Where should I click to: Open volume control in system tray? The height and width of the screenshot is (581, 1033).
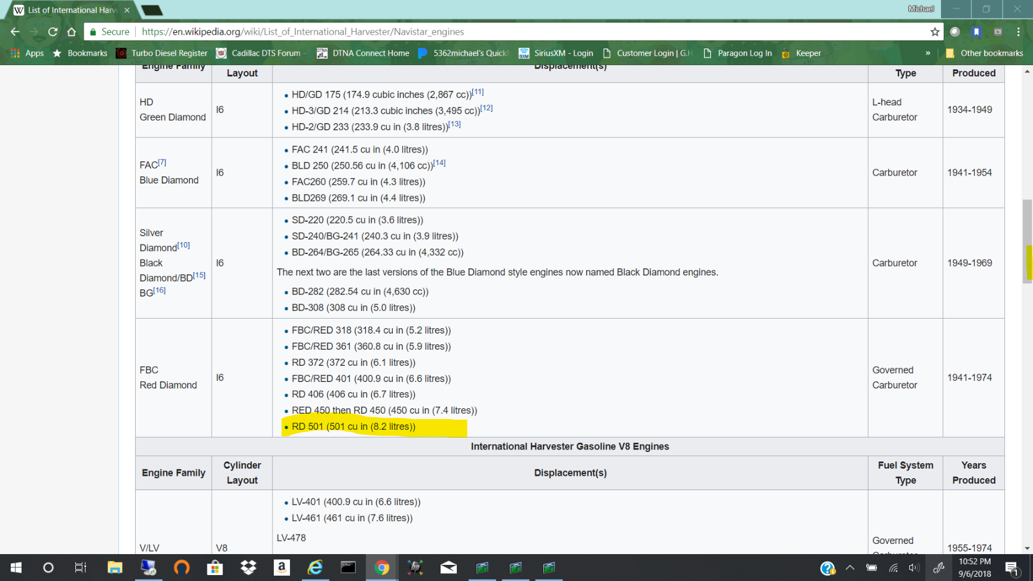pyautogui.click(x=913, y=568)
